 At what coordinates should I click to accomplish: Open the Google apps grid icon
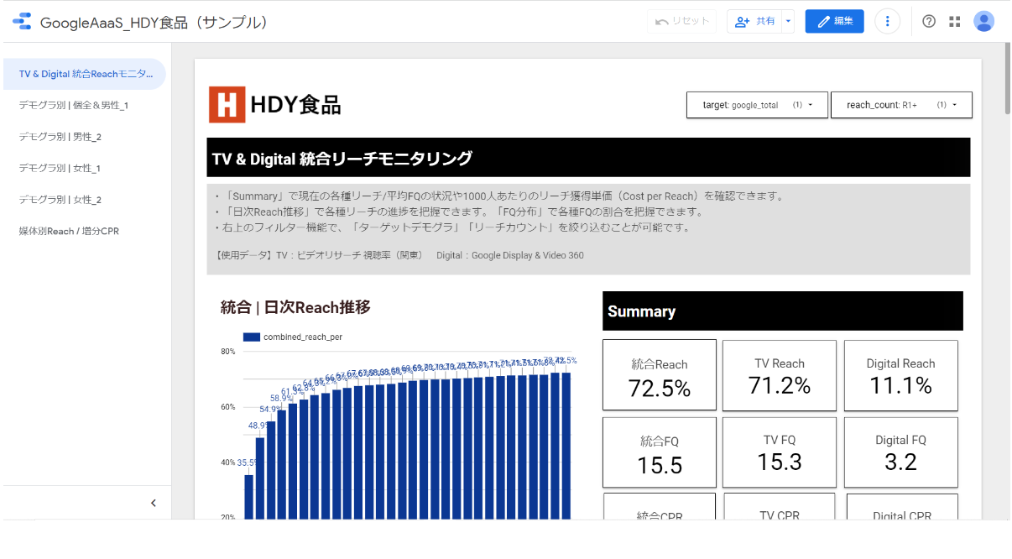[x=955, y=22]
